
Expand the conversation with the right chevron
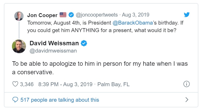pyautogui.click(x=186, y=100)
